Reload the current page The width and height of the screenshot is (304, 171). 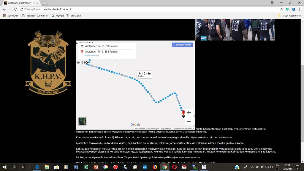coord(15,9)
